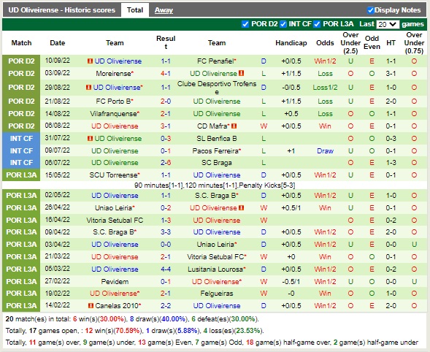Open SCU Torreense team link
Viewport: 430px width, 352px height.
pos(114,175)
